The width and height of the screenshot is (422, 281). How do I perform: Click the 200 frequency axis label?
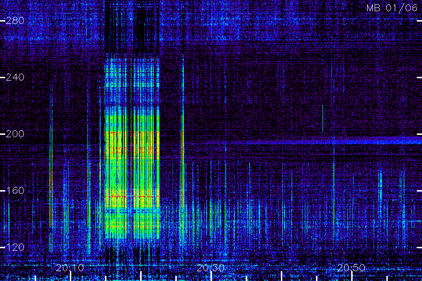coord(15,134)
